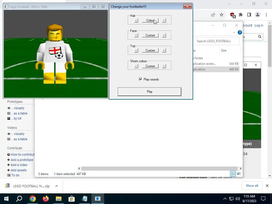This screenshot has width=272, height=204.
Task: Switch Explorer to details view icon
Action: 233,174
